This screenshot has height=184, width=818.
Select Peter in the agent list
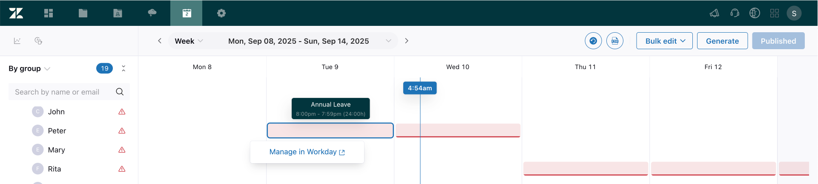pos(57,131)
